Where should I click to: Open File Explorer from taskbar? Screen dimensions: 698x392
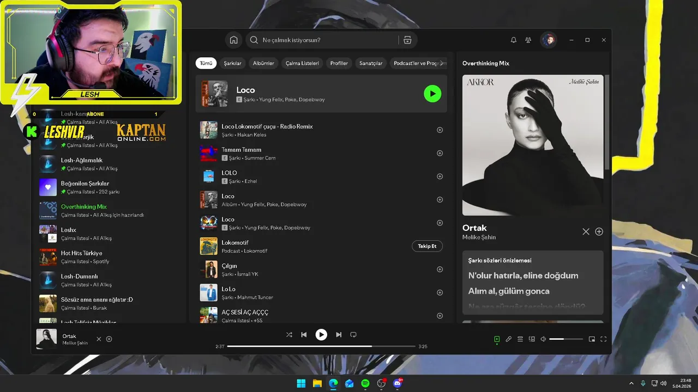317,383
